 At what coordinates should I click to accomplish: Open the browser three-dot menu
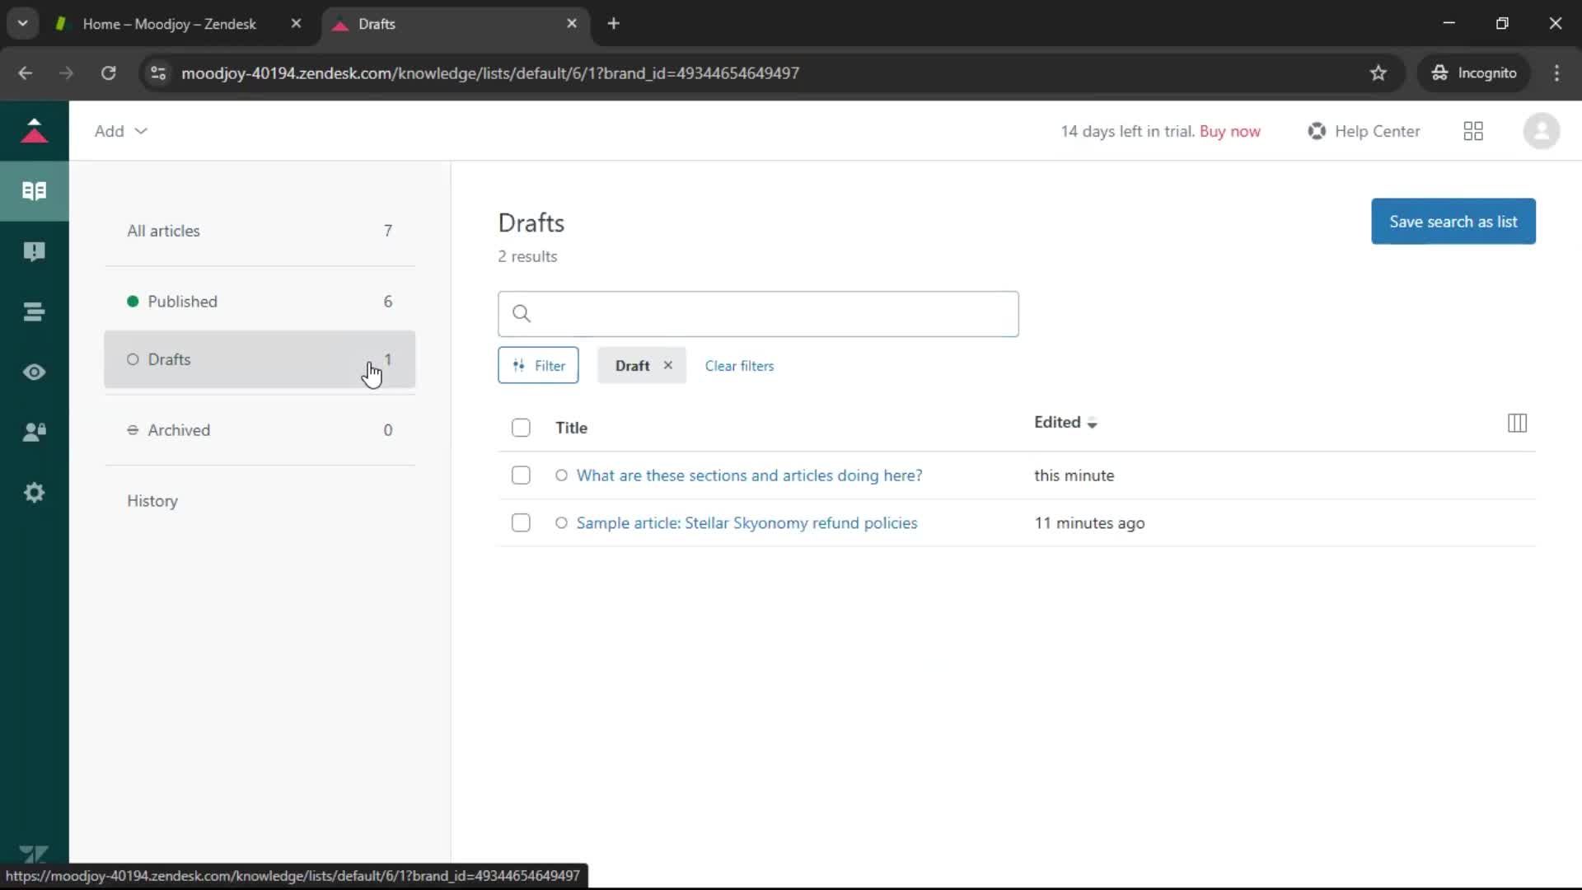[1556, 73]
